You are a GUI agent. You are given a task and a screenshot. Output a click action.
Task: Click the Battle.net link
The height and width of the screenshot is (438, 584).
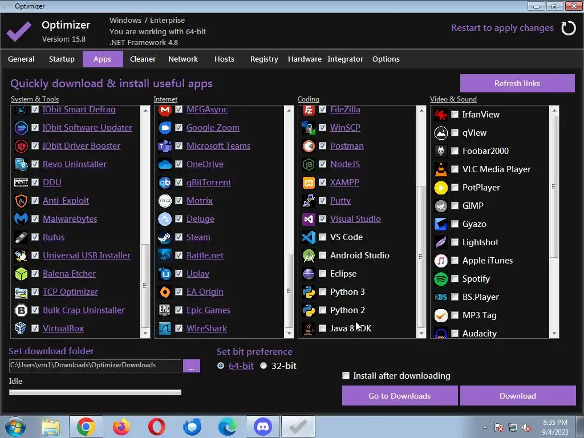(205, 255)
